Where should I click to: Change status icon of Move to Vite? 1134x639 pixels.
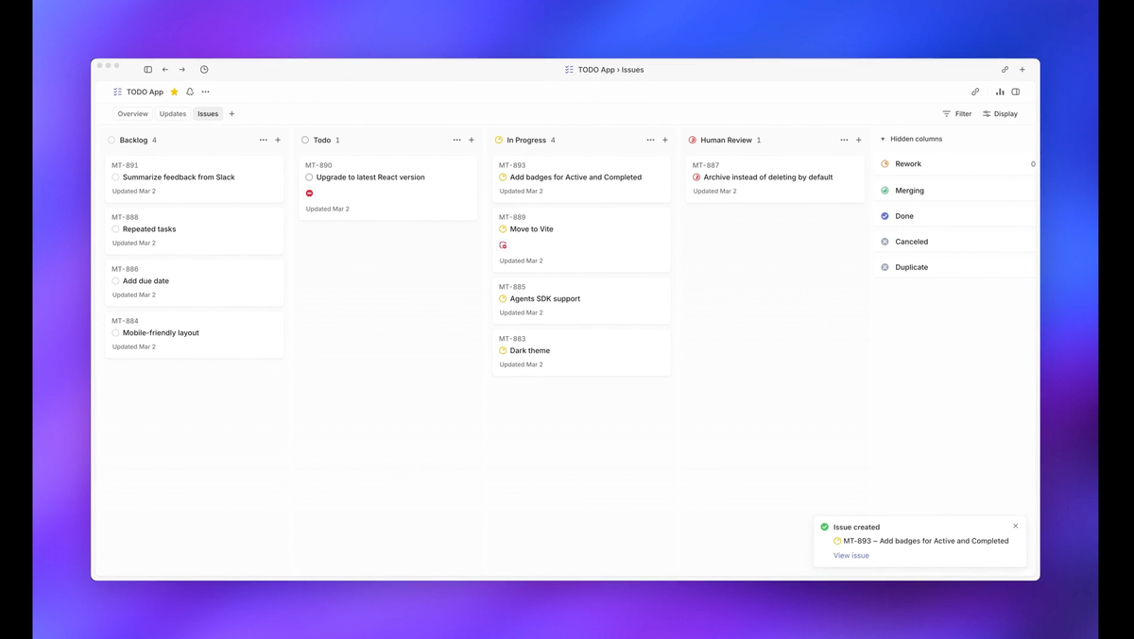point(503,229)
